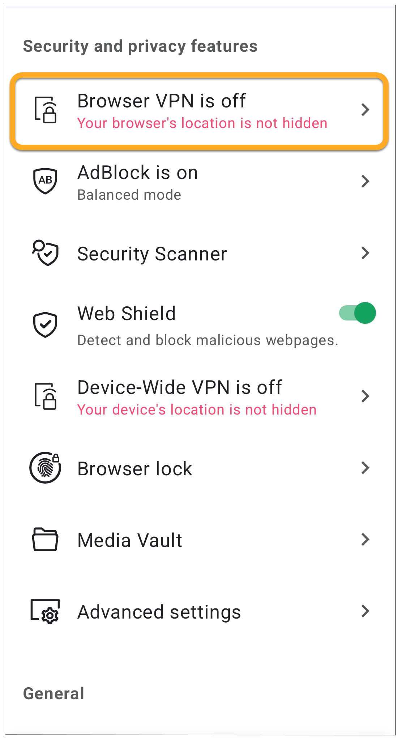Viewport: 402px width, 739px height.
Task: Tap the AdBlock 'Balanced mode' subtitle
Action: (x=129, y=195)
